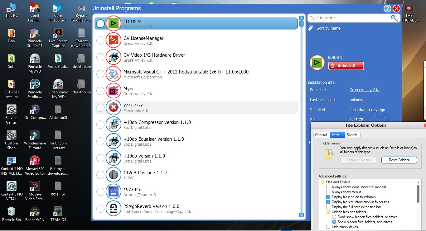Select +10db version 1.1.0 row

pyautogui.click(x=196, y=158)
